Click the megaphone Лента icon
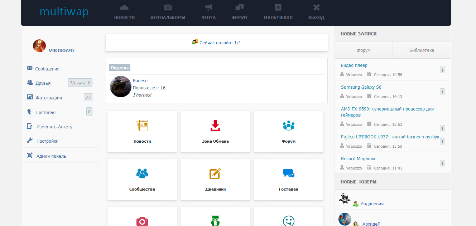476x226 pixels. click(208, 8)
